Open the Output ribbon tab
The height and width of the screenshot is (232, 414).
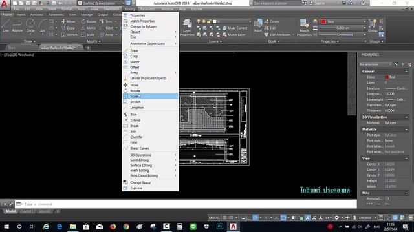click(x=102, y=15)
